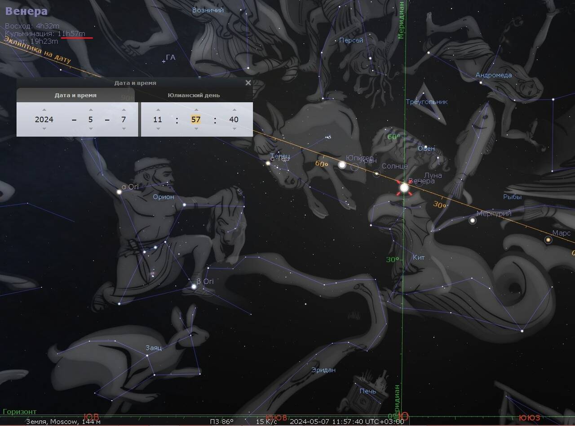Increase the day value 7
The height and width of the screenshot is (426, 575).
(124, 110)
